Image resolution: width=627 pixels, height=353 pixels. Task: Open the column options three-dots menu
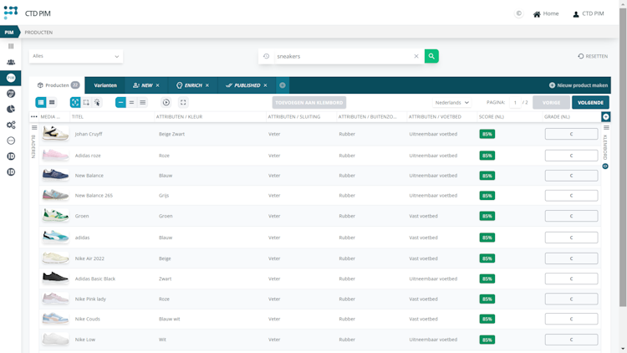coord(34,116)
